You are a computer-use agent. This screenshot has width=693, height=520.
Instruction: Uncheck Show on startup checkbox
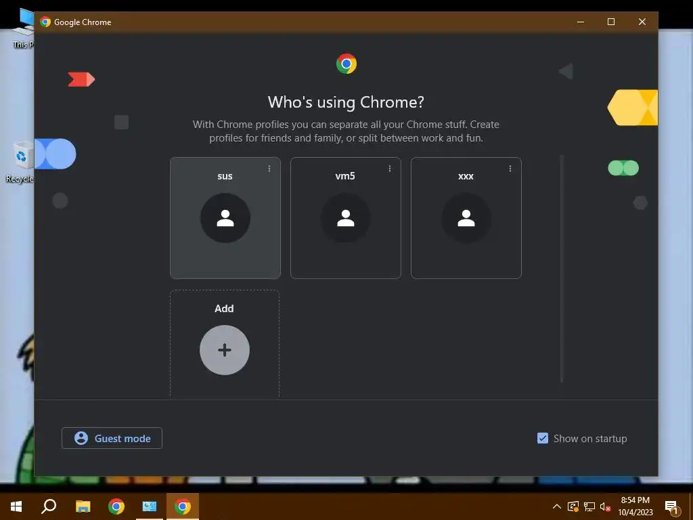coord(542,438)
